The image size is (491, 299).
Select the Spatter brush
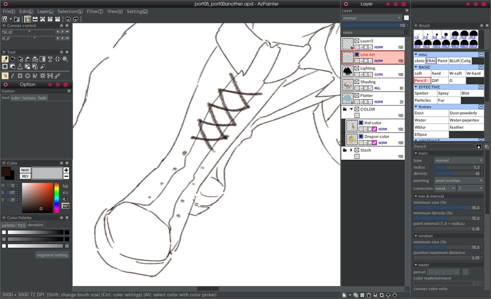point(425,93)
